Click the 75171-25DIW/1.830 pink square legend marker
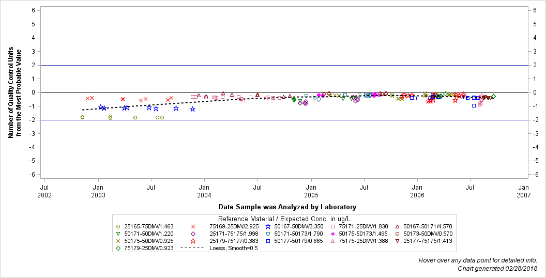This screenshot has width=546, height=278. tap(332, 226)
